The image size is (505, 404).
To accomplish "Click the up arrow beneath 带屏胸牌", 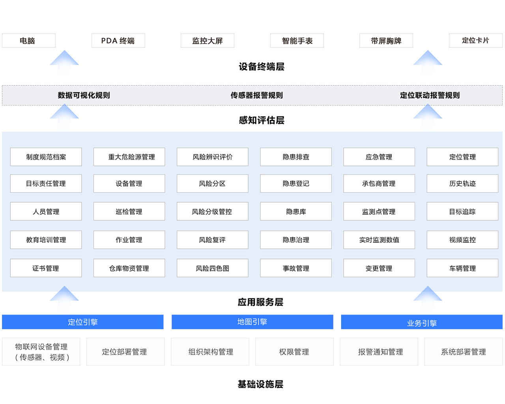I will [x=427, y=61].
